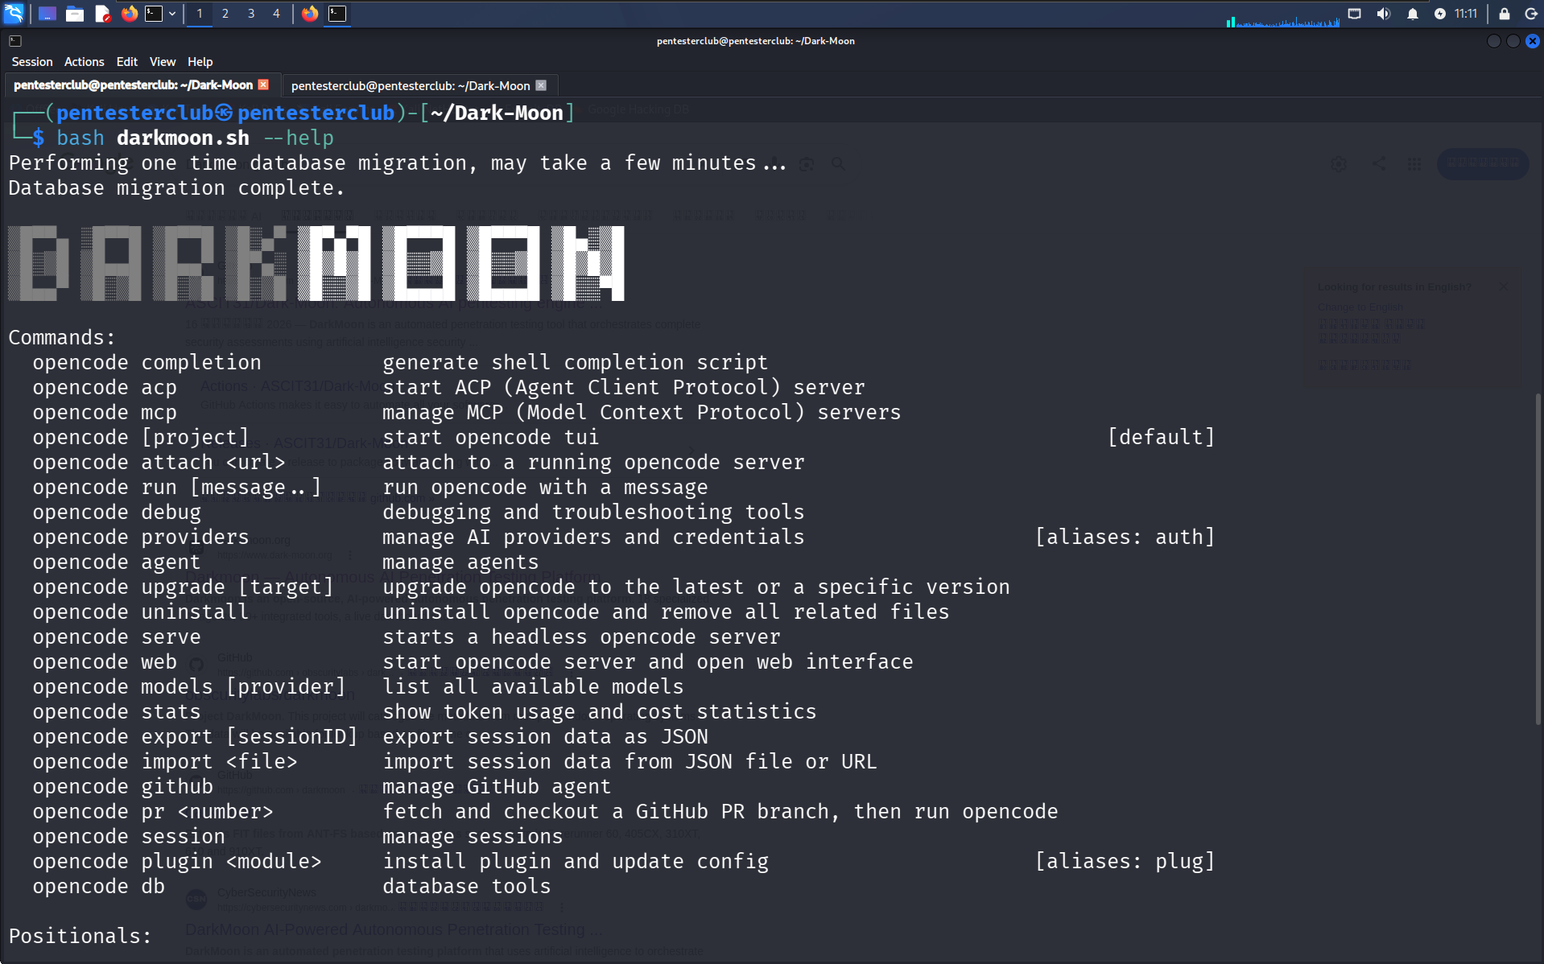
Task: Click 'opencode upgrade [target]' row
Action: (x=521, y=587)
